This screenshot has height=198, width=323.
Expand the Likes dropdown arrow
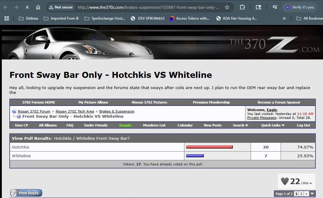tap(311, 183)
